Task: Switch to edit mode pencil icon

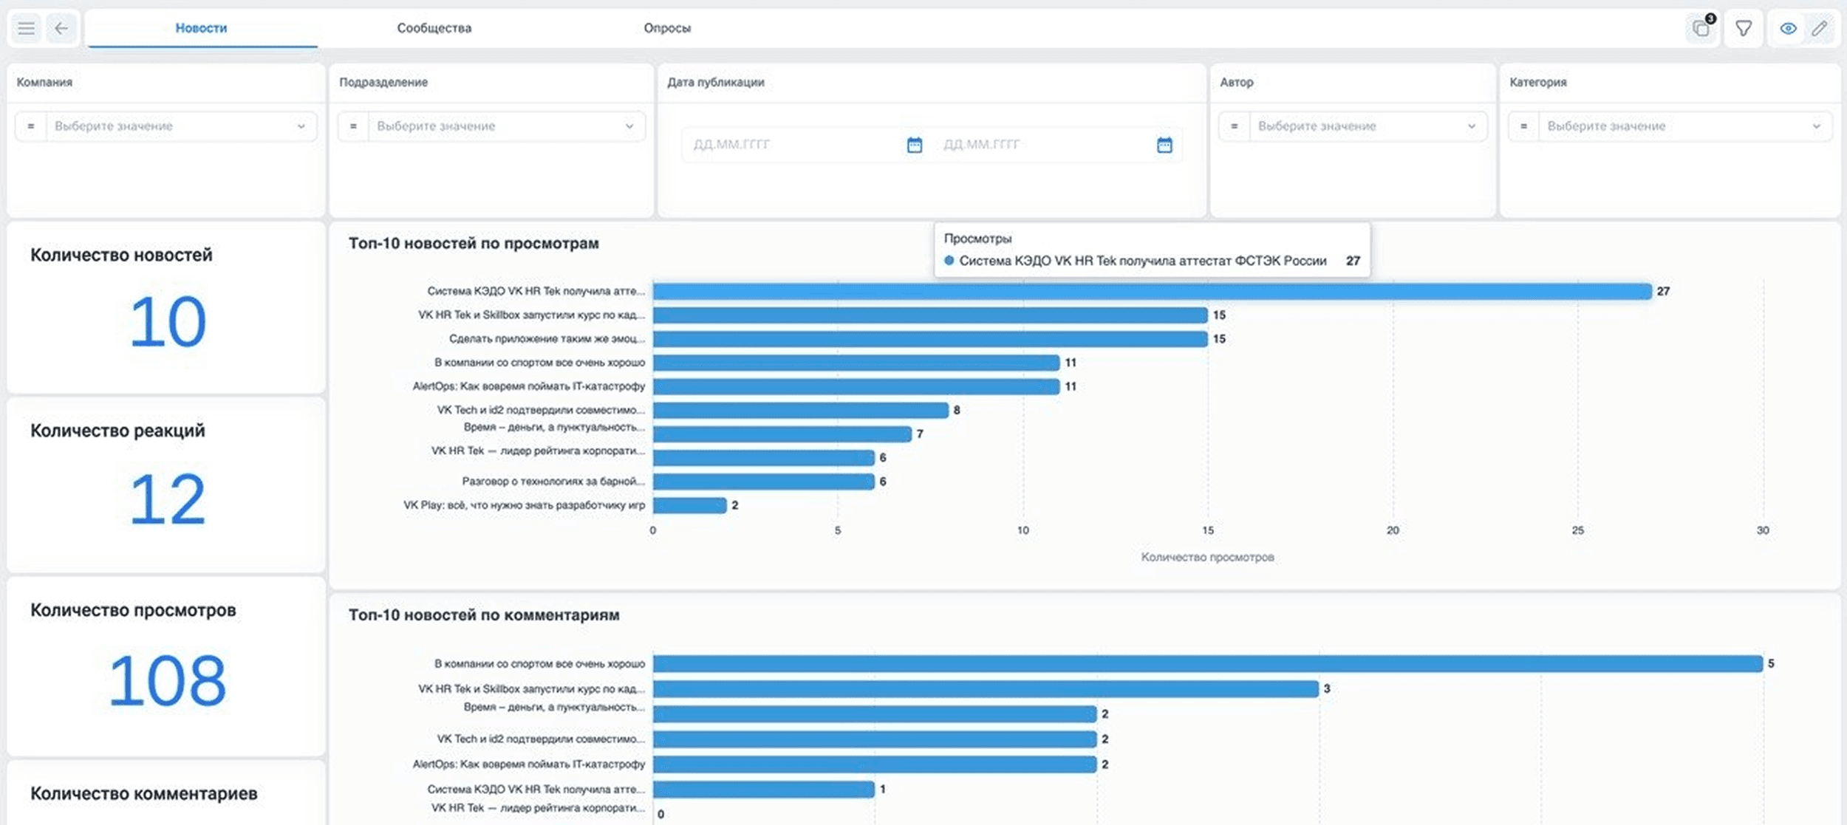Action: (1819, 29)
